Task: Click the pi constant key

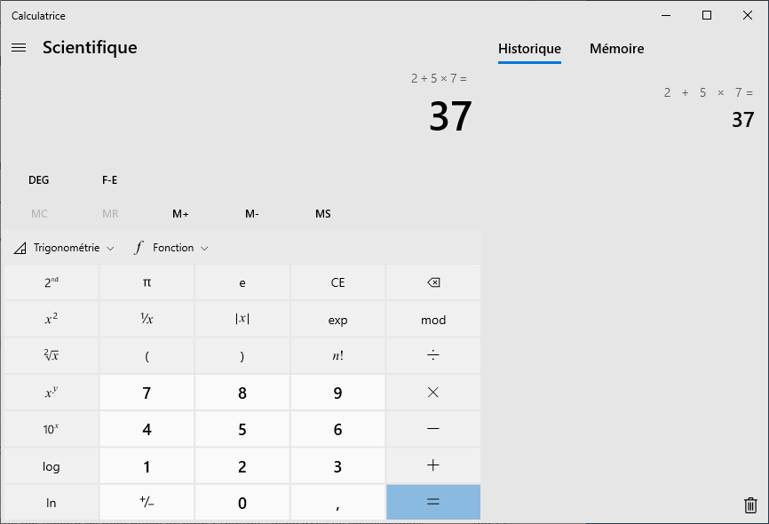Action: coord(147,282)
